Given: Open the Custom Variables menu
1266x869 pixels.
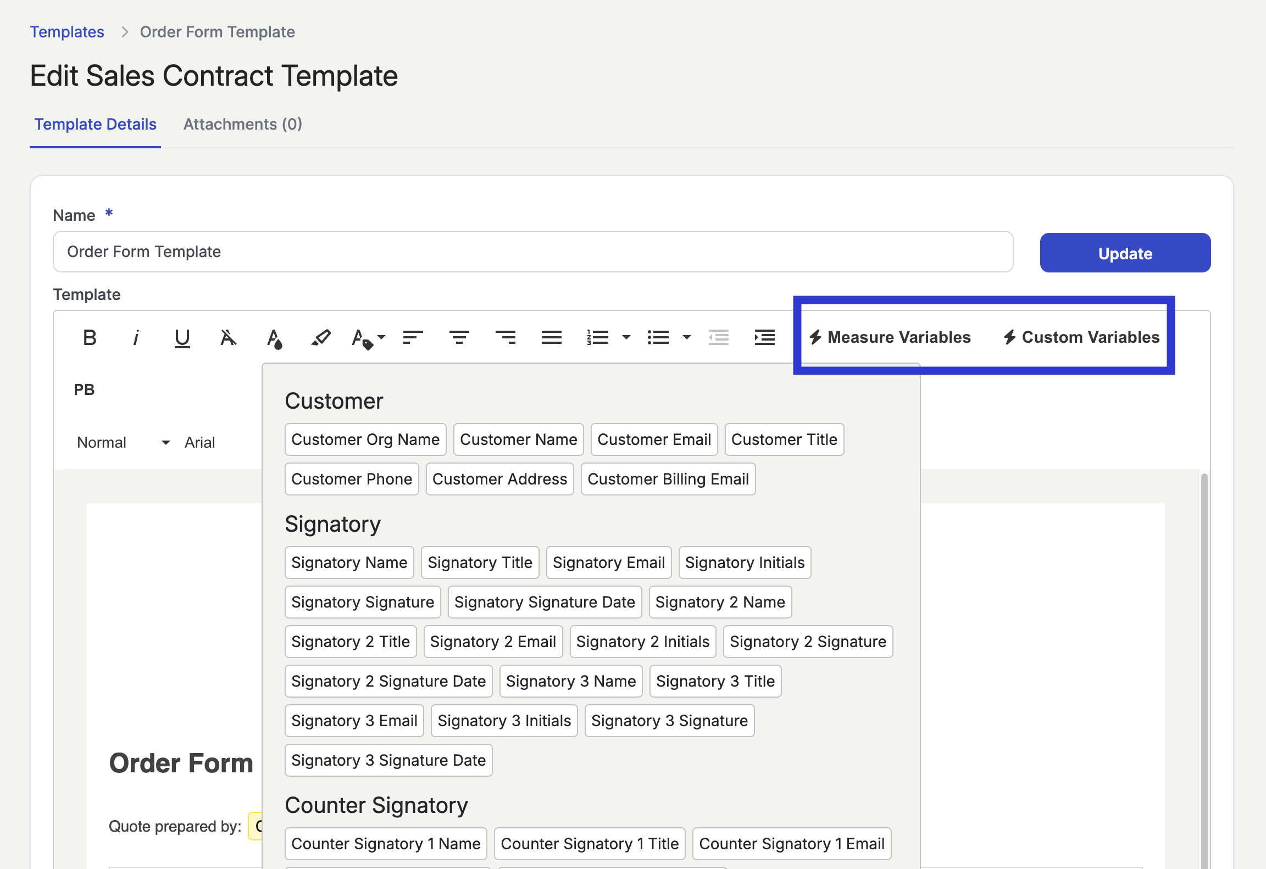Looking at the screenshot, I should pos(1081,337).
